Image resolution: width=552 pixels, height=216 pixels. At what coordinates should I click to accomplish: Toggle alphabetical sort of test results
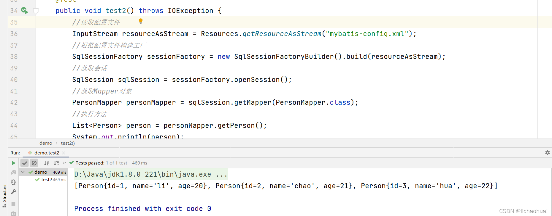tap(46, 163)
